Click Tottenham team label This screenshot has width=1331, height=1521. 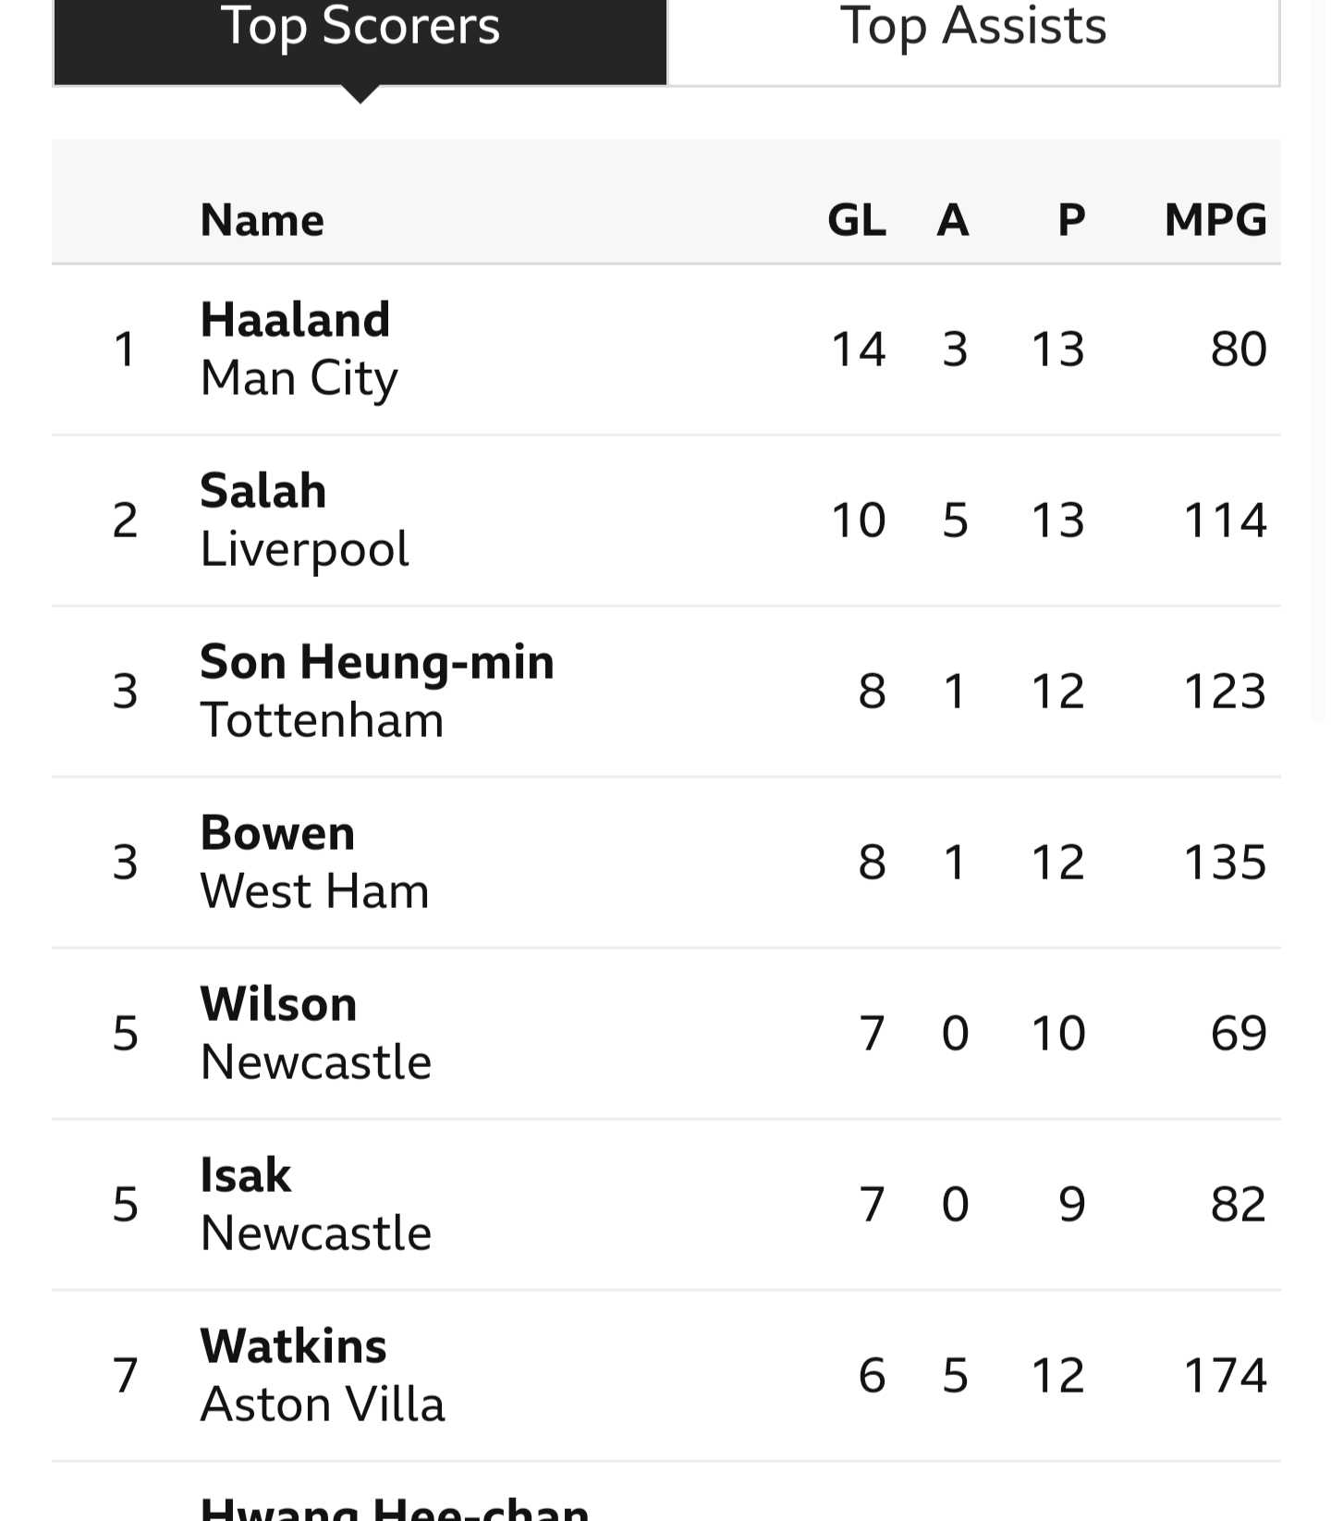[x=323, y=720]
